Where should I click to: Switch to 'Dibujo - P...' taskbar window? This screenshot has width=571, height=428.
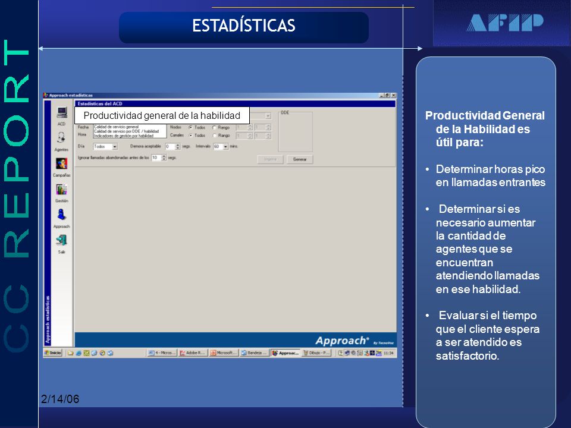(x=316, y=353)
